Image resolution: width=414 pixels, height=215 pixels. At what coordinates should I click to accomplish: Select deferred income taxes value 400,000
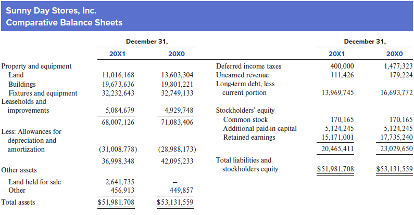[342, 66]
